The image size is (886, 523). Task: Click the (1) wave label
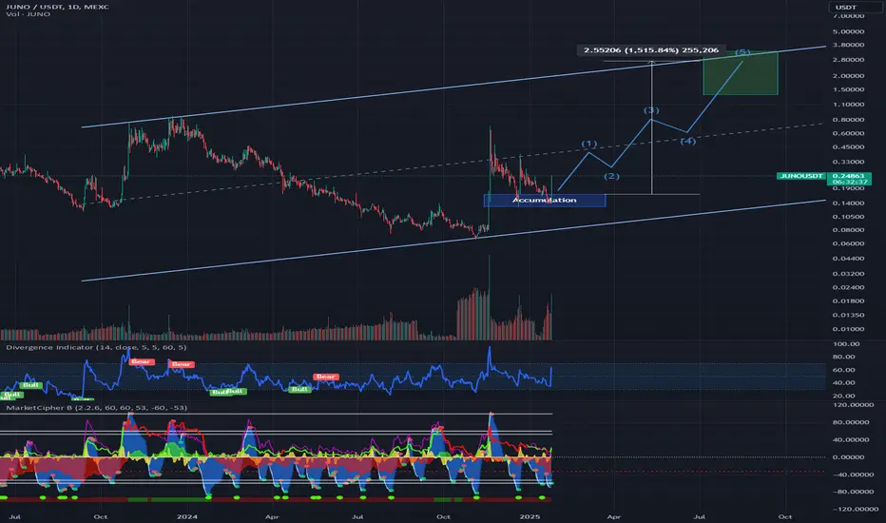pos(589,144)
